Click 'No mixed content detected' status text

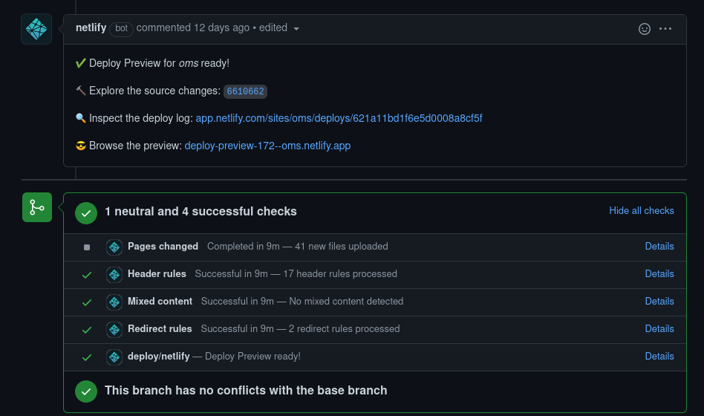pyautogui.click(x=346, y=301)
